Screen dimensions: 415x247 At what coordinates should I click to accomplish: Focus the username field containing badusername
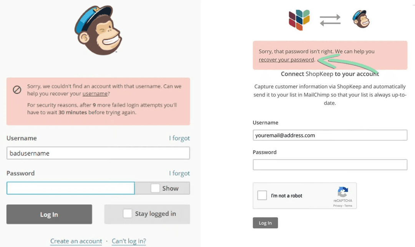[x=98, y=153]
